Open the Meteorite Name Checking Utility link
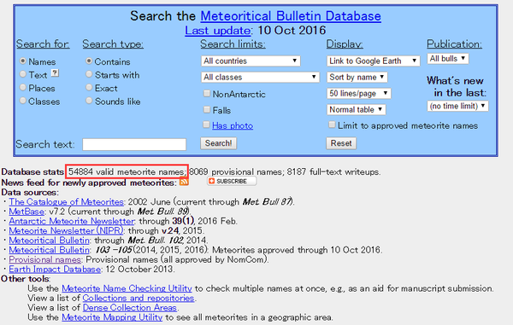 127,288
